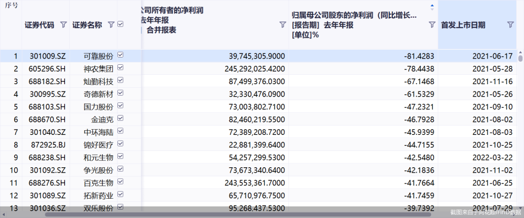The height and width of the screenshot is (218, 524).
Task: Click stock name 可靠股份
Action: (x=99, y=56)
